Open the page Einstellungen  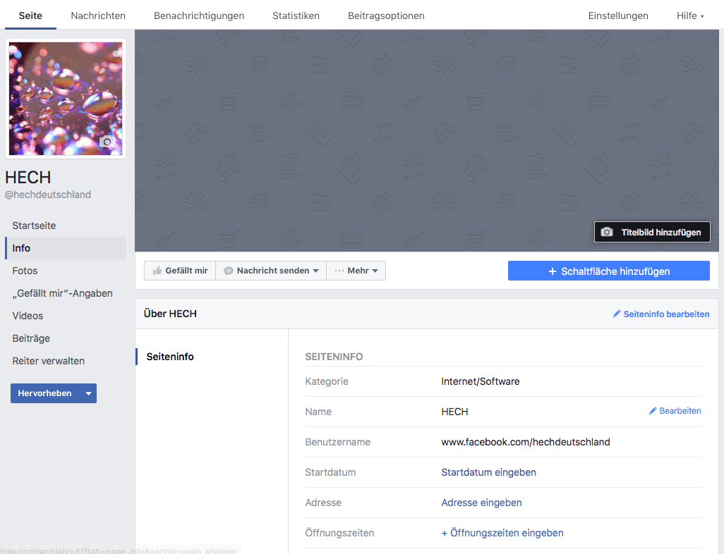(x=617, y=15)
